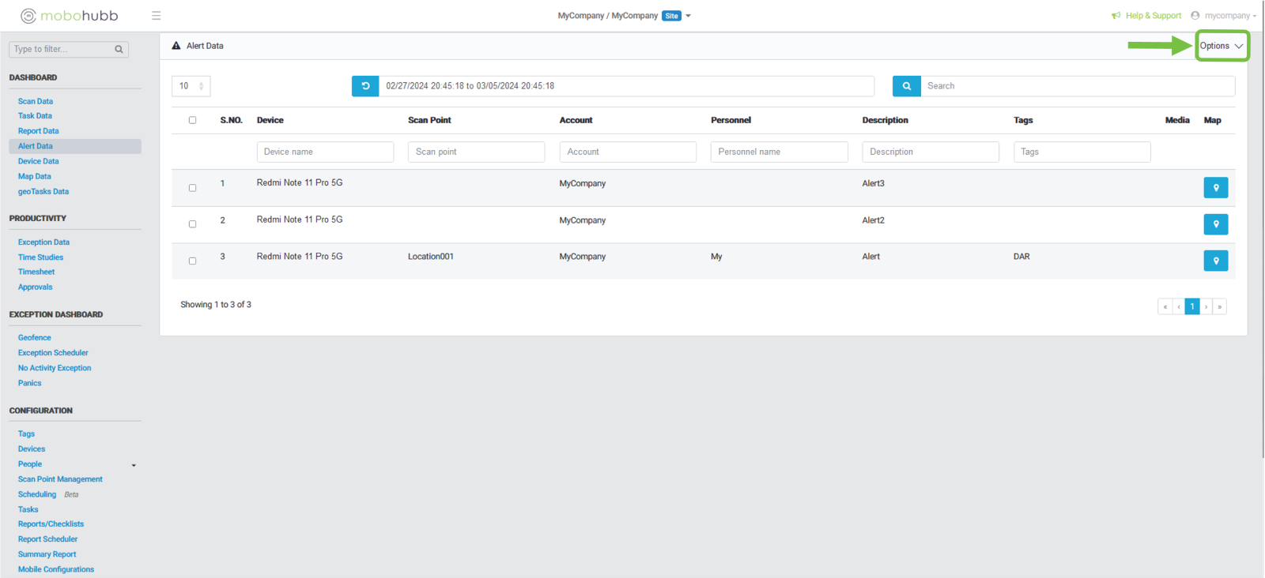Check the box for row 3 alert

click(192, 261)
